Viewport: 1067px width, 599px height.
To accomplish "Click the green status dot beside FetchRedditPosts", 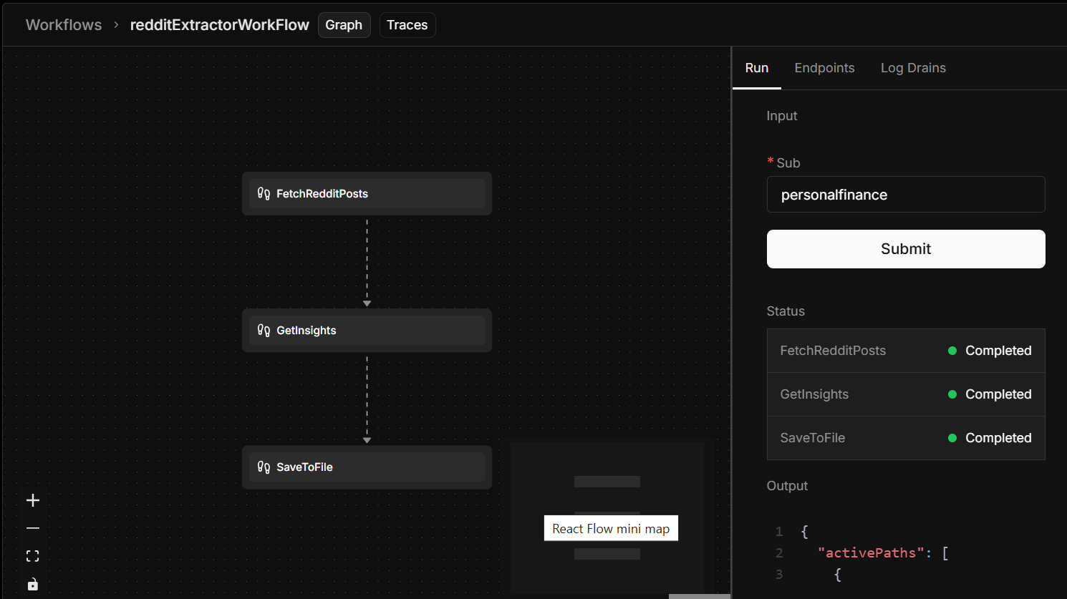I will click(952, 351).
